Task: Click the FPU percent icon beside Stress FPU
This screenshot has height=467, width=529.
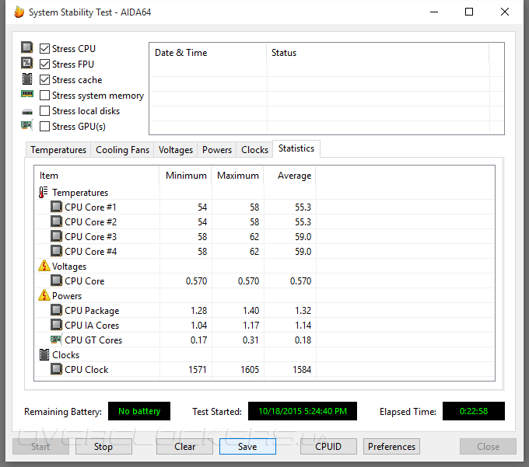Action: pos(27,63)
